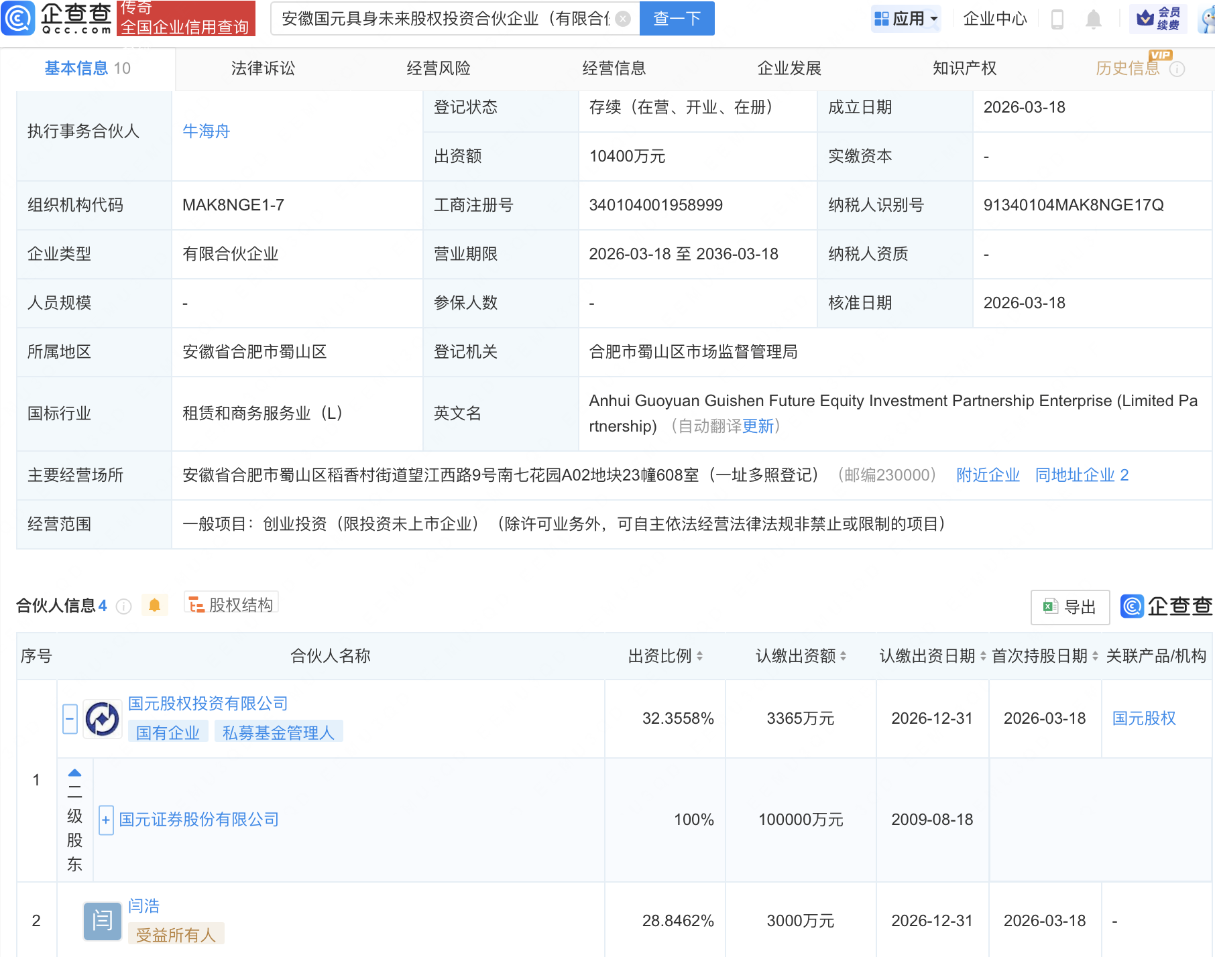
Task: Open the 应用 dropdown menu
Action: pyautogui.click(x=906, y=19)
